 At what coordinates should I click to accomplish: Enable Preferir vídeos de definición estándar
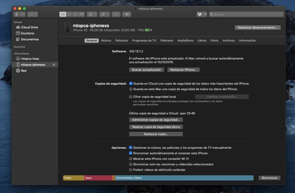[x=131, y=170]
